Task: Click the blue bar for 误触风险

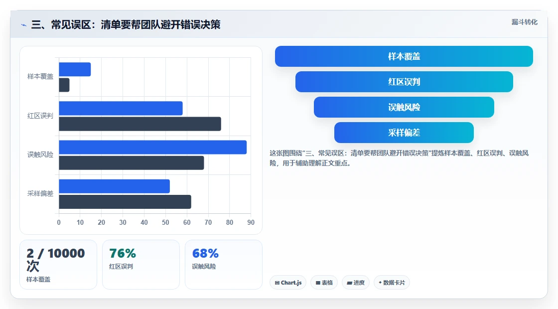Action: point(152,148)
